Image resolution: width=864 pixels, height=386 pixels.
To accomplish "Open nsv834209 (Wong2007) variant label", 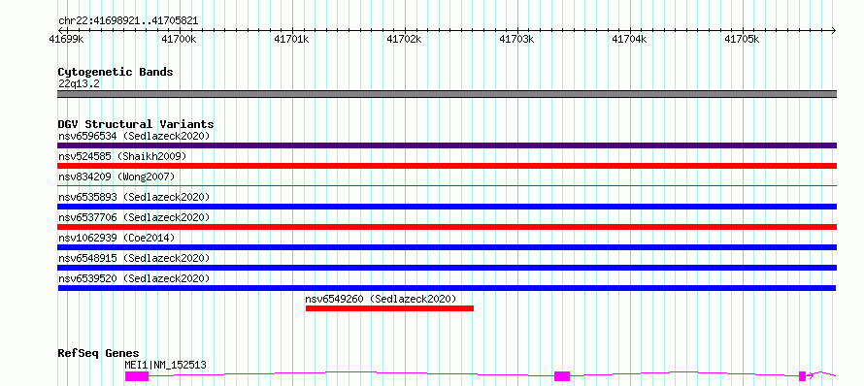I will [116, 177].
